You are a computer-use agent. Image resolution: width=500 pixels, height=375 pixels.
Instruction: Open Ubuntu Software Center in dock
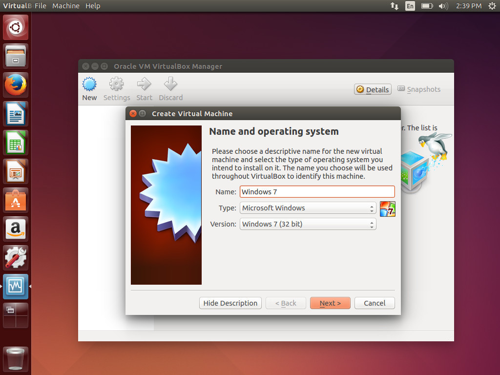[16, 200]
